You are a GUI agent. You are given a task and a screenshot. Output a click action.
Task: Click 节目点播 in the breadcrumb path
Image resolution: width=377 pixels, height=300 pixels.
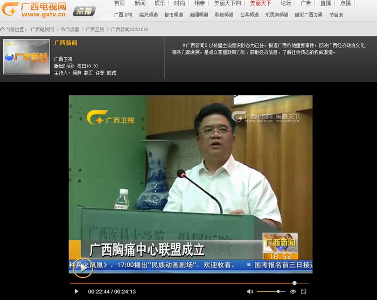pyautogui.click(x=69, y=29)
